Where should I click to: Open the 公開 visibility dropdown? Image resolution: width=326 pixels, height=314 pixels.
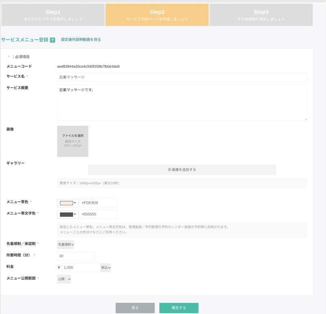[64, 279]
